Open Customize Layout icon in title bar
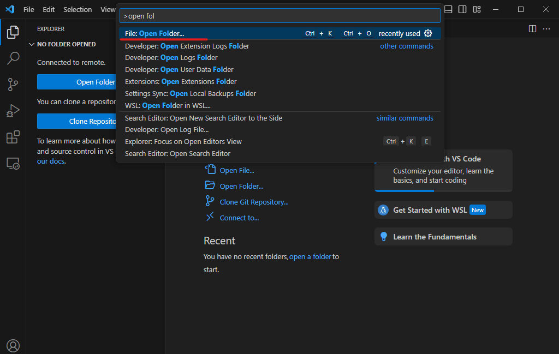 pos(477,9)
